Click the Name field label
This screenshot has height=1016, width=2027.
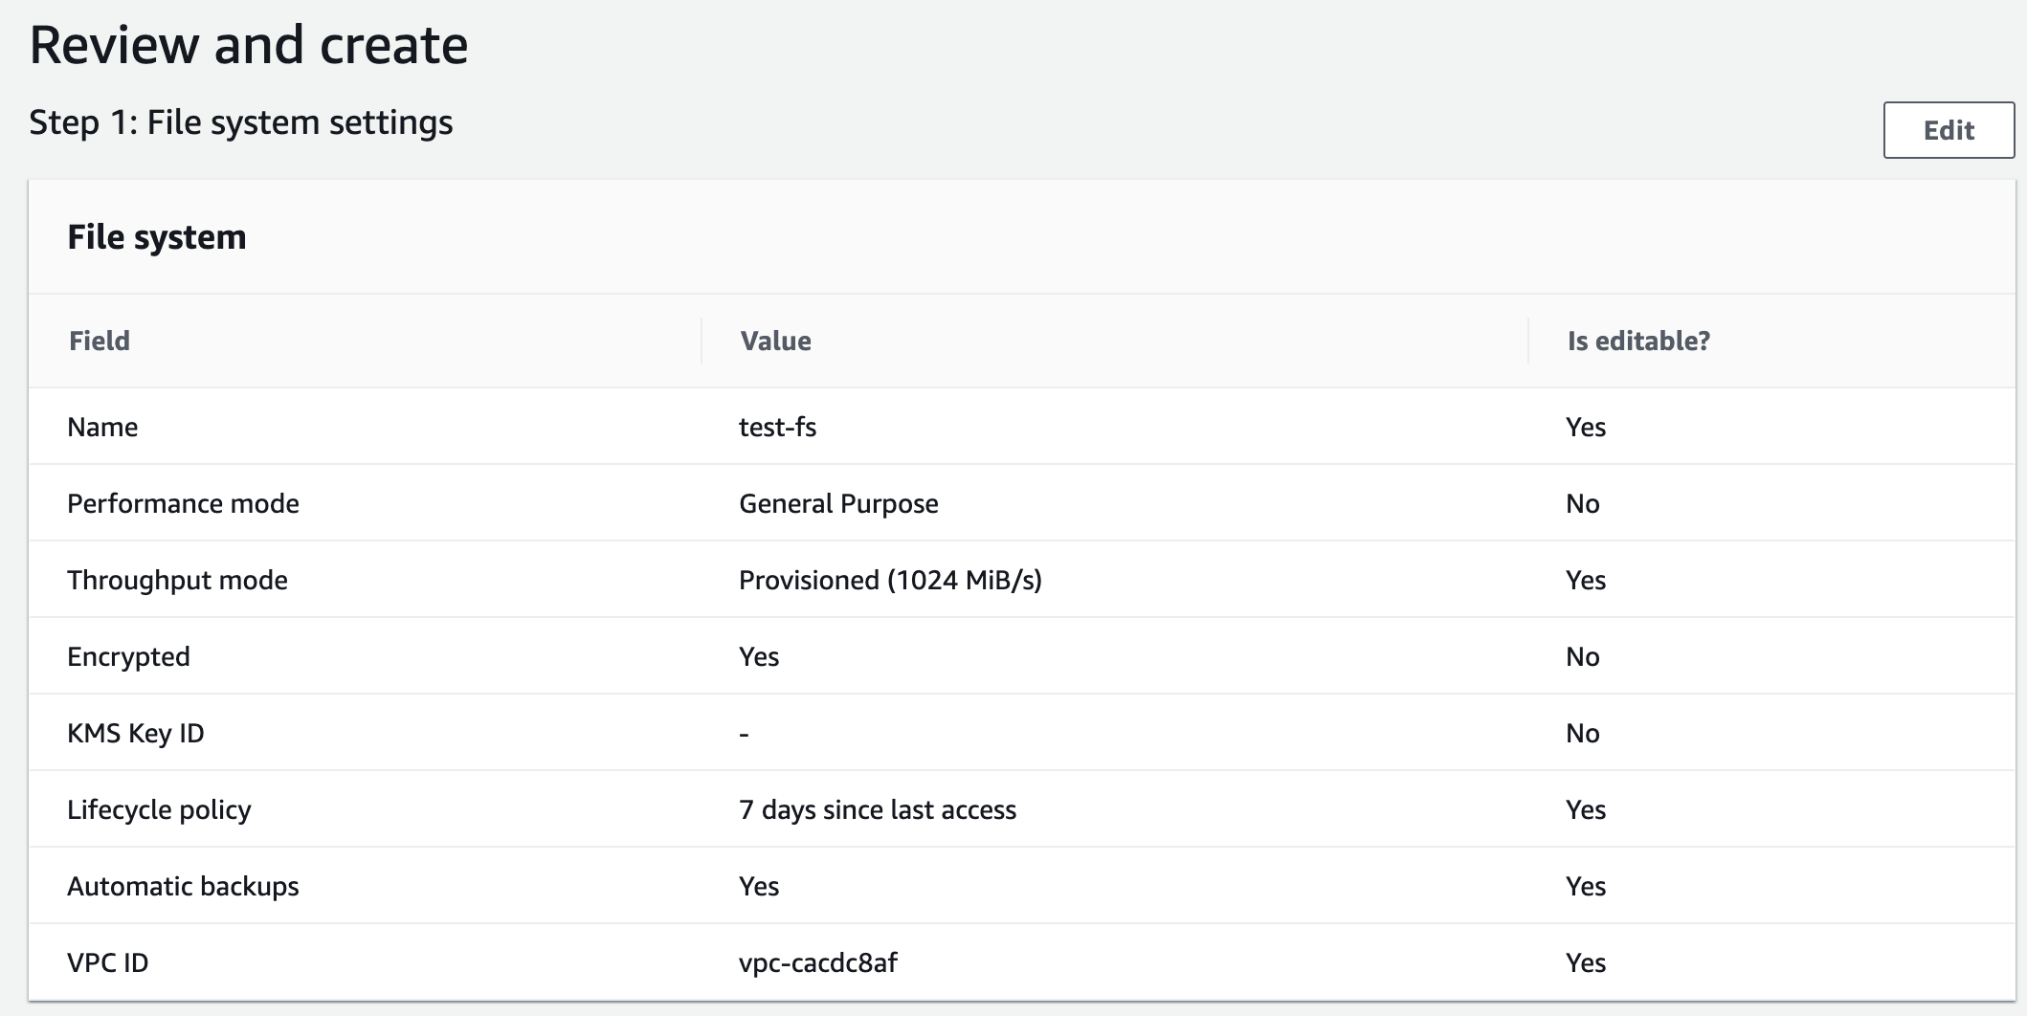pyautogui.click(x=102, y=427)
